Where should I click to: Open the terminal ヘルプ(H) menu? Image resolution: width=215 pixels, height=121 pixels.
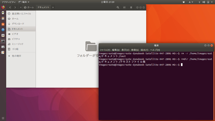(155, 50)
